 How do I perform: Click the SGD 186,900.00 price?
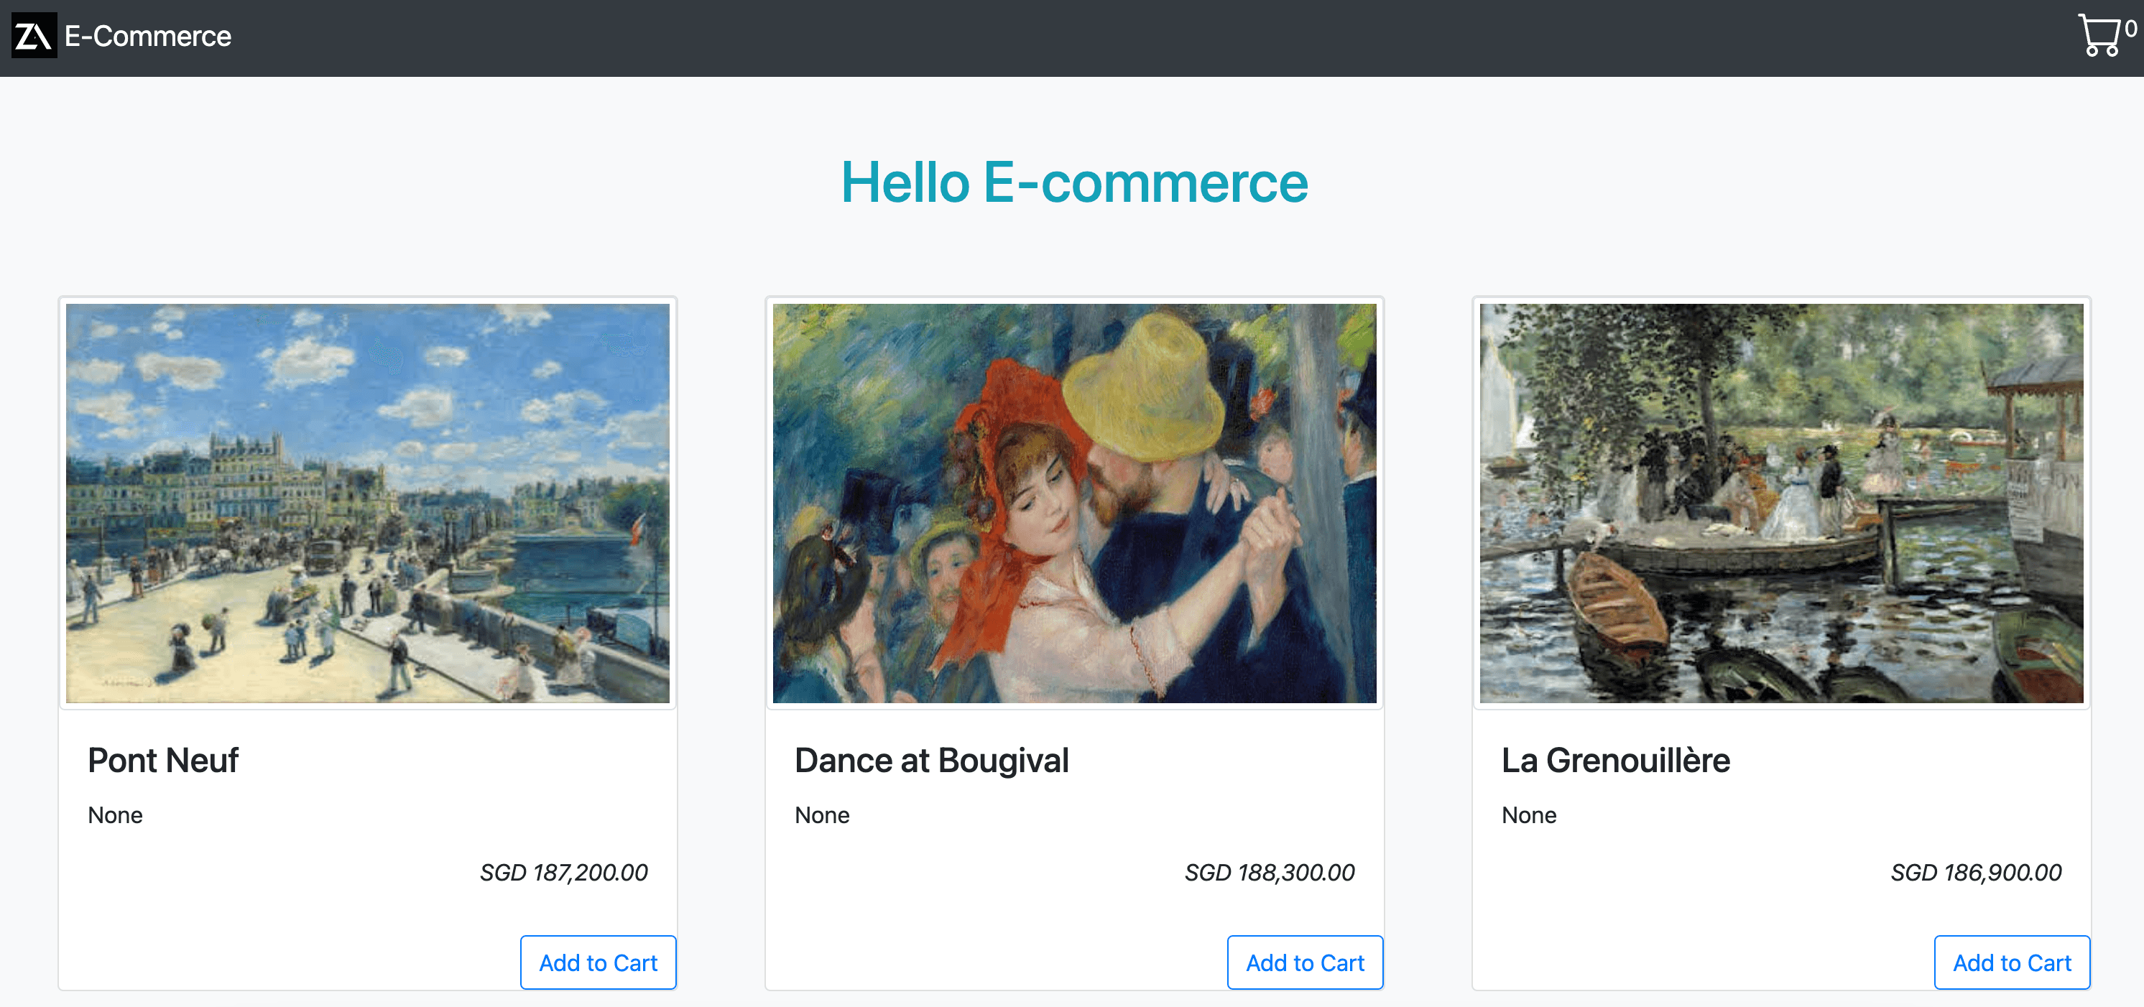1976,872
